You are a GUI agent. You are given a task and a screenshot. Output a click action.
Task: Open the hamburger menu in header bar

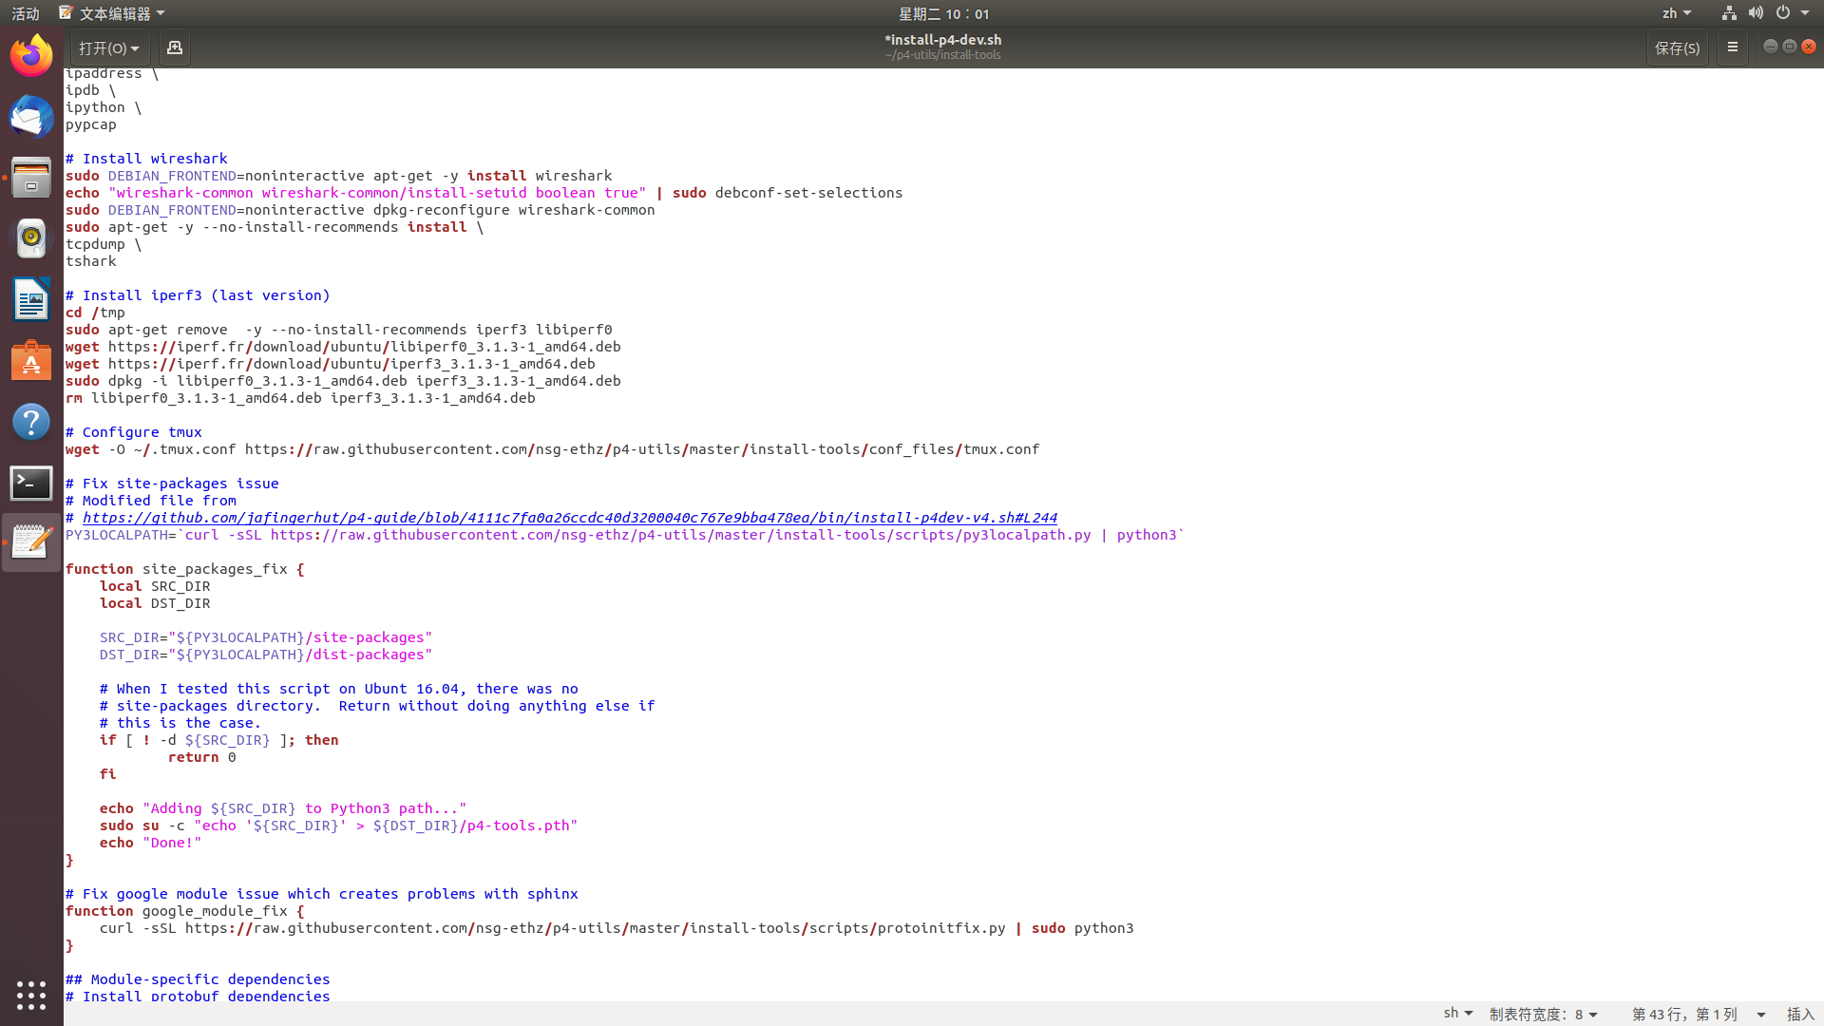[1732, 47]
